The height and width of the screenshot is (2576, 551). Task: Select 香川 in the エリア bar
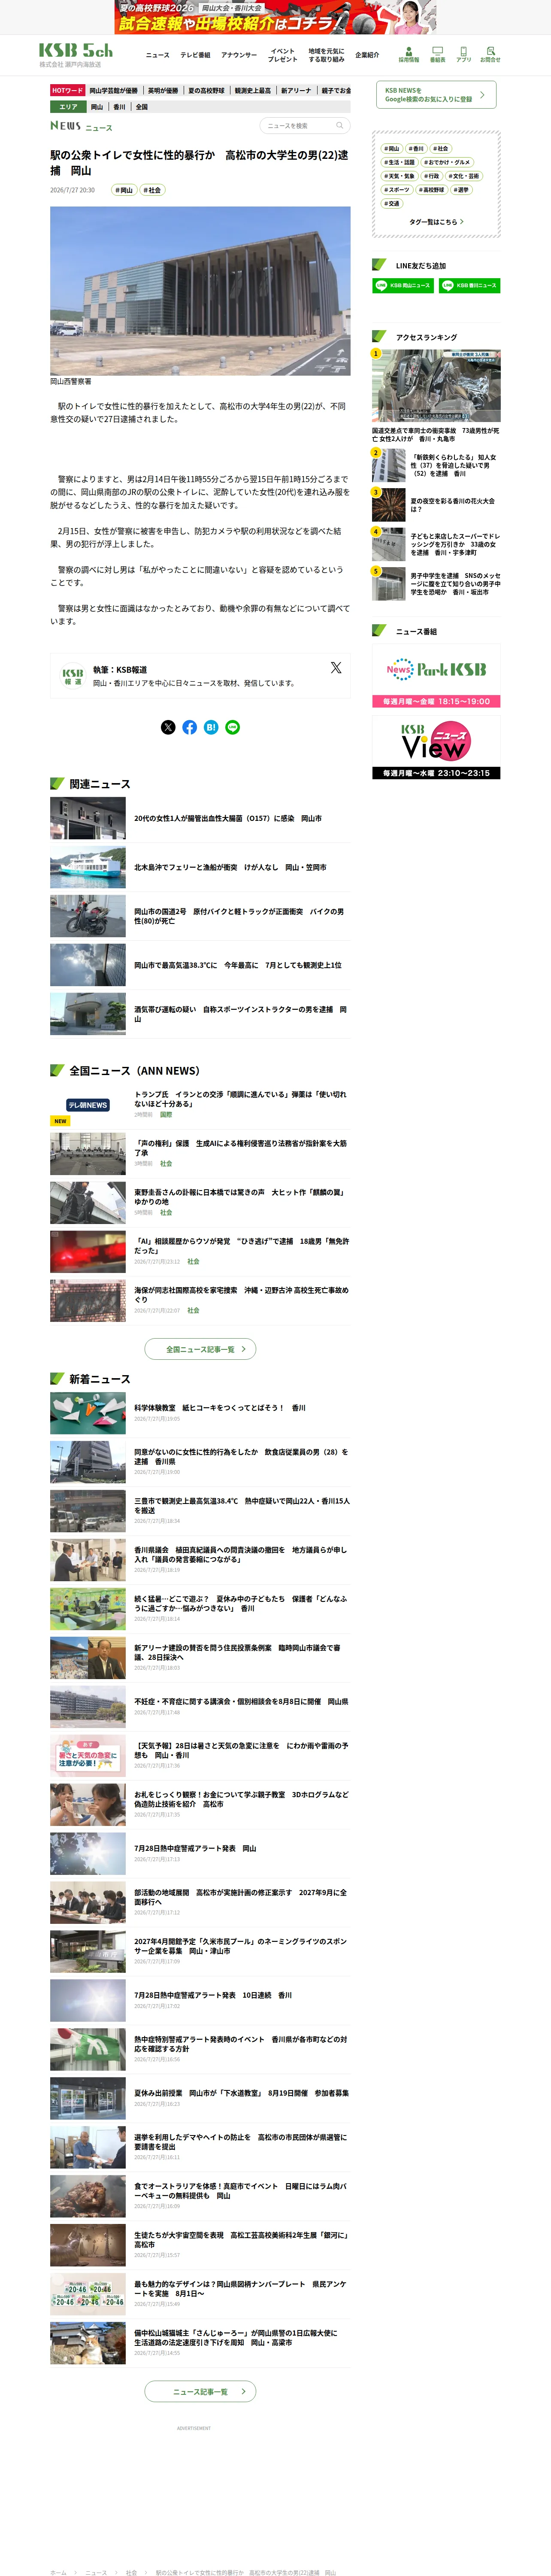point(119,107)
